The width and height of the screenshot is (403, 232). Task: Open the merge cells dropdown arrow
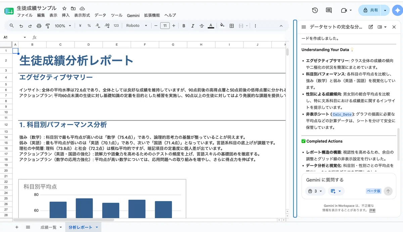tap(247, 26)
